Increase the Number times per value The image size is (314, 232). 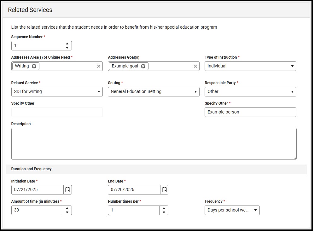point(164,208)
